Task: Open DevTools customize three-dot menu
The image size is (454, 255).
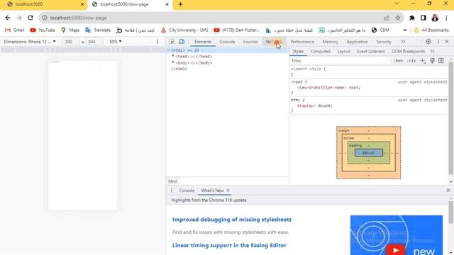Action: (438, 42)
